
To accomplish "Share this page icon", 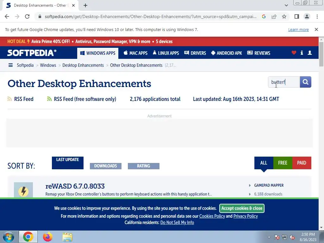I will (274, 16).
